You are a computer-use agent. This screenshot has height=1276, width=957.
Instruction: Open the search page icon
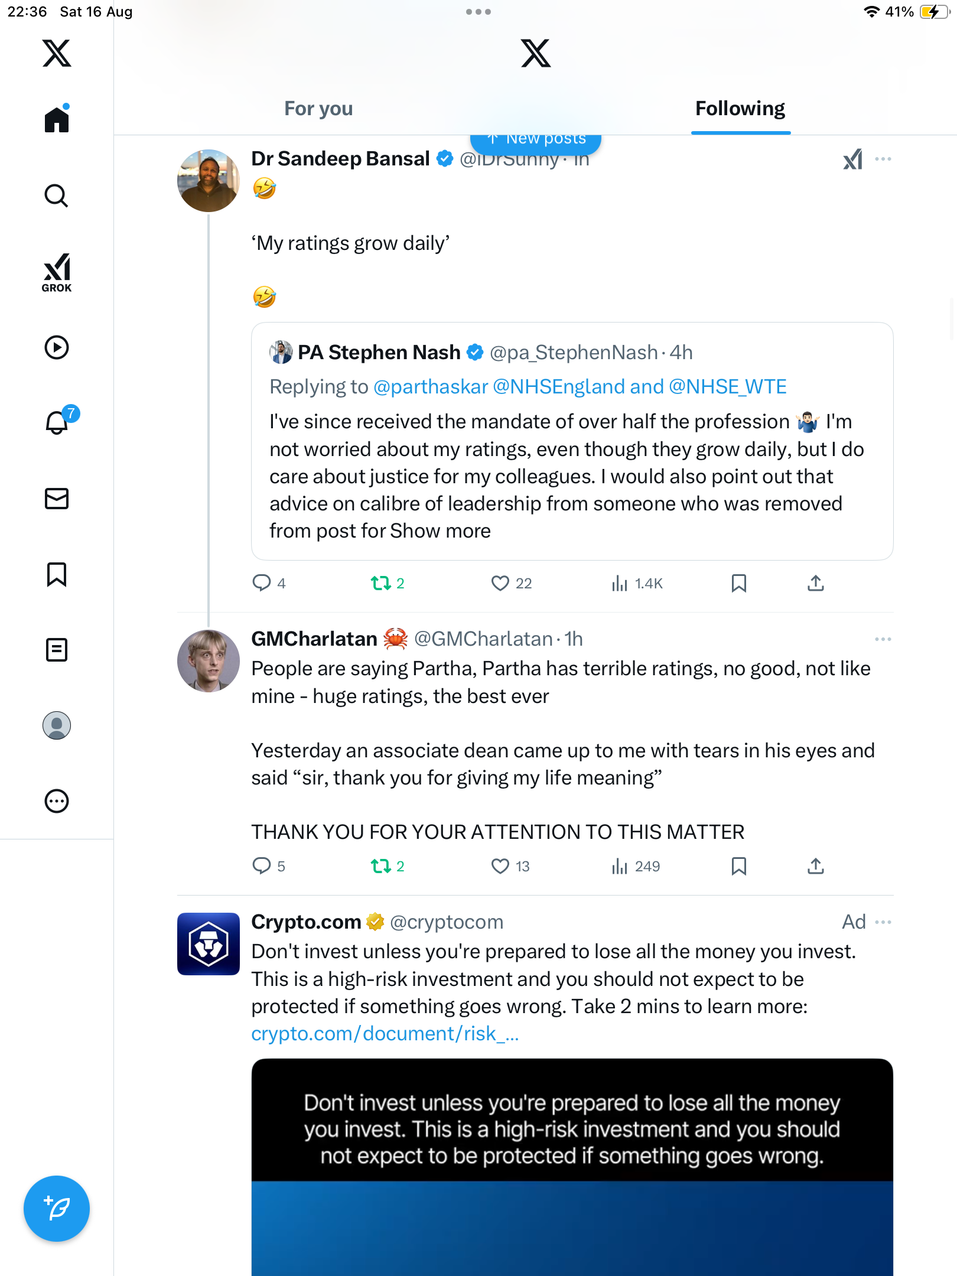pyautogui.click(x=57, y=196)
